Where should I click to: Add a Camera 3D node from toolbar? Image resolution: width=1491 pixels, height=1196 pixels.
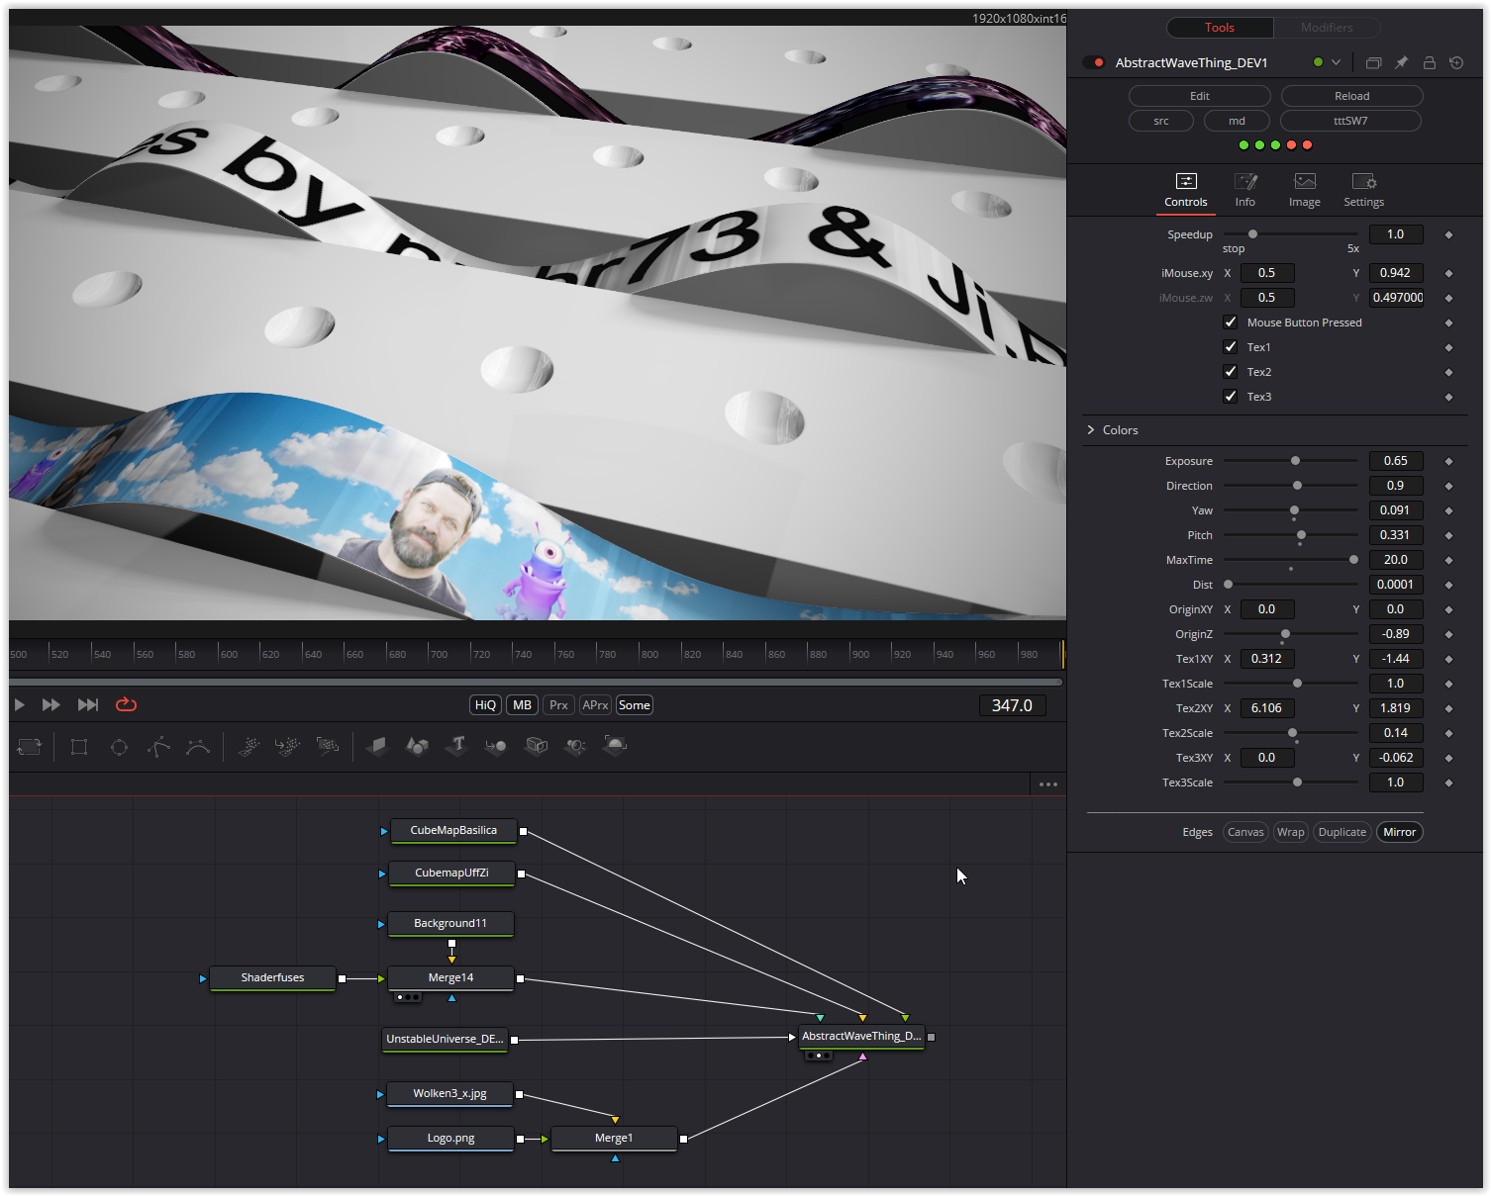pyautogui.click(x=536, y=746)
